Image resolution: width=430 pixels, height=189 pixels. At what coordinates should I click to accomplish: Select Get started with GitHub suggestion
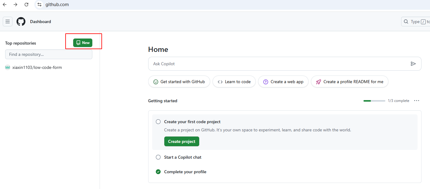[x=179, y=82]
